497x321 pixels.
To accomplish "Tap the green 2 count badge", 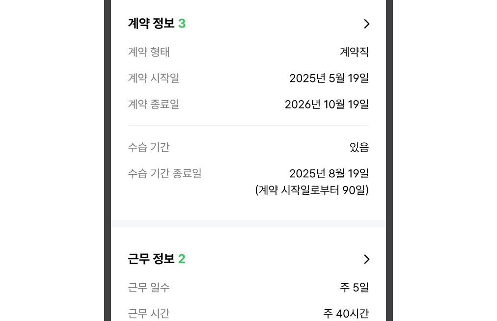I will [x=182, y=259].
